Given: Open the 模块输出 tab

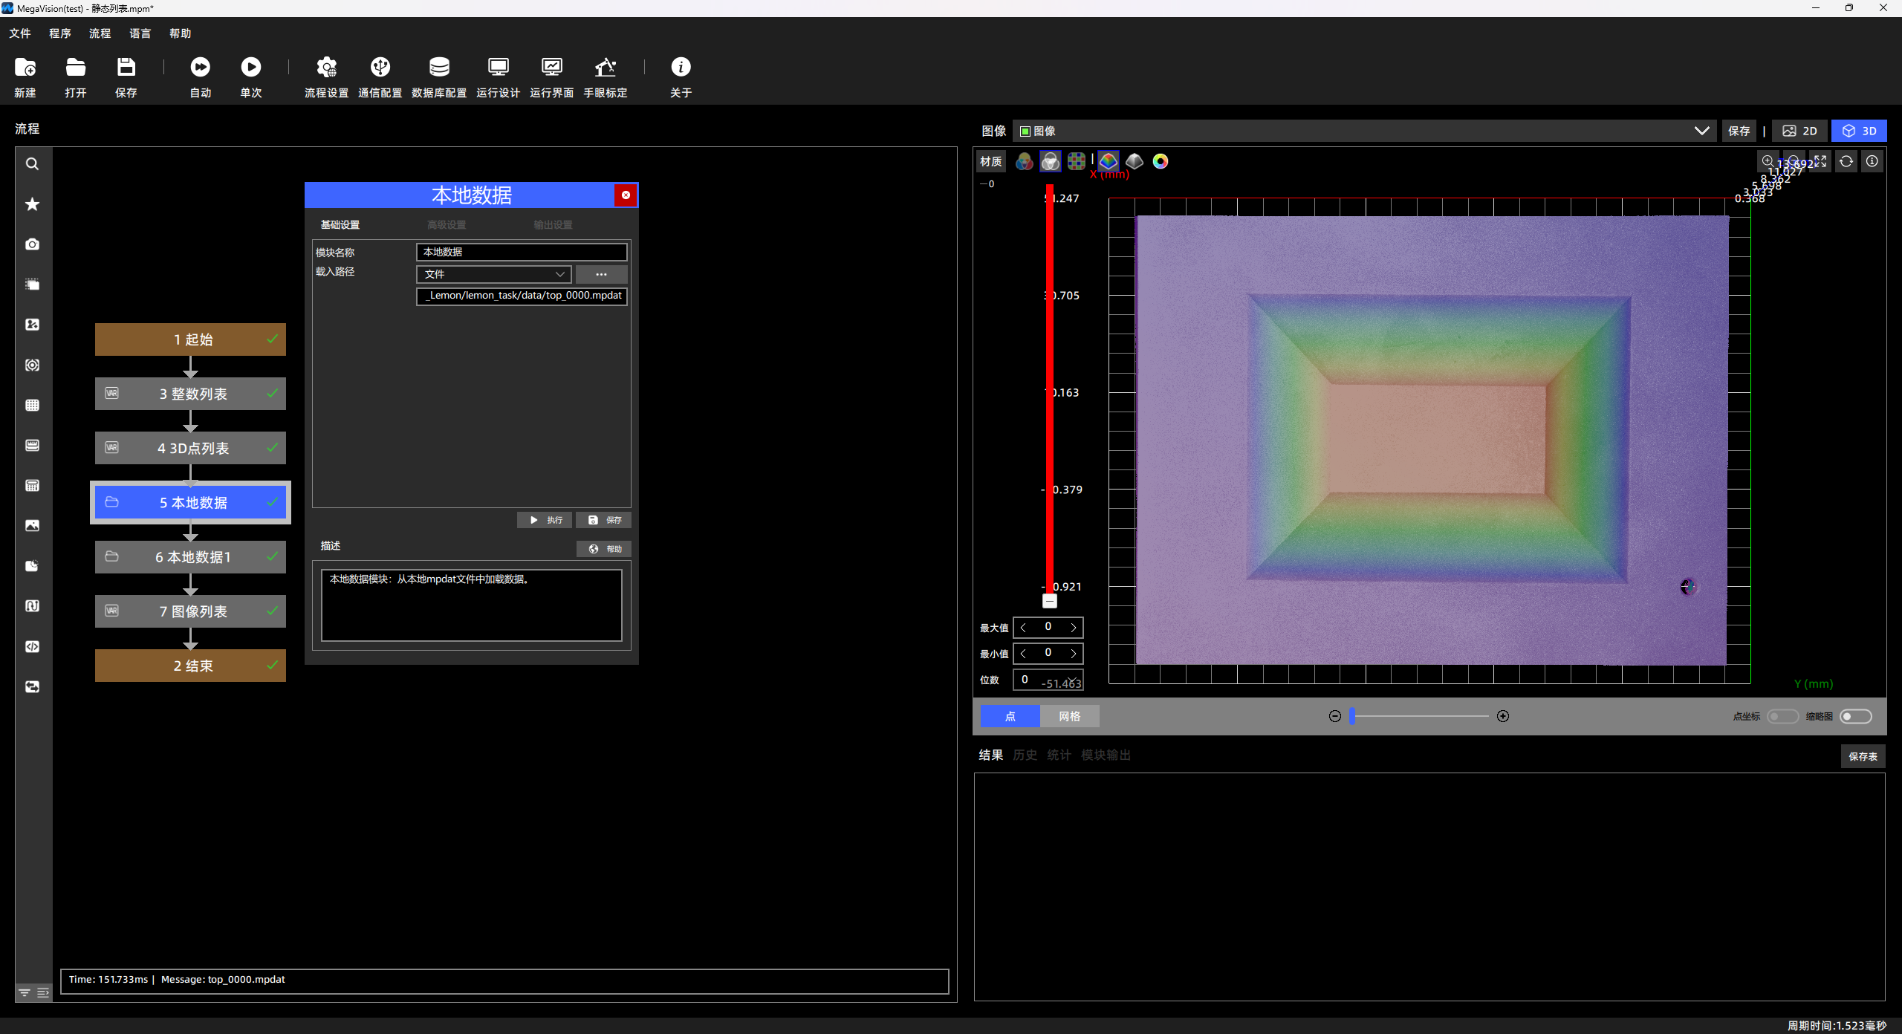Looking at the screenshot, I should (1106, 755).
